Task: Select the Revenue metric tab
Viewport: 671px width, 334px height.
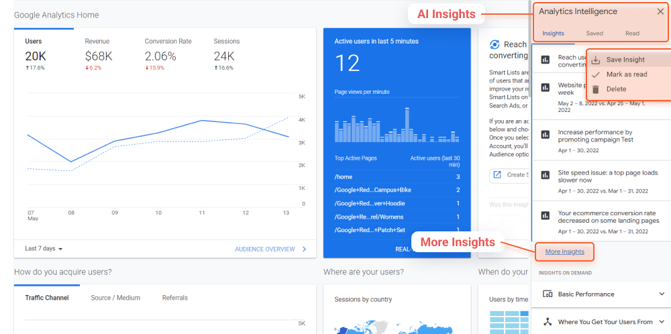Action: tap(99, 55)
